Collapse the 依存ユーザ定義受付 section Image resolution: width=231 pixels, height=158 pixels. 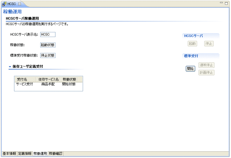pos(10,67)
